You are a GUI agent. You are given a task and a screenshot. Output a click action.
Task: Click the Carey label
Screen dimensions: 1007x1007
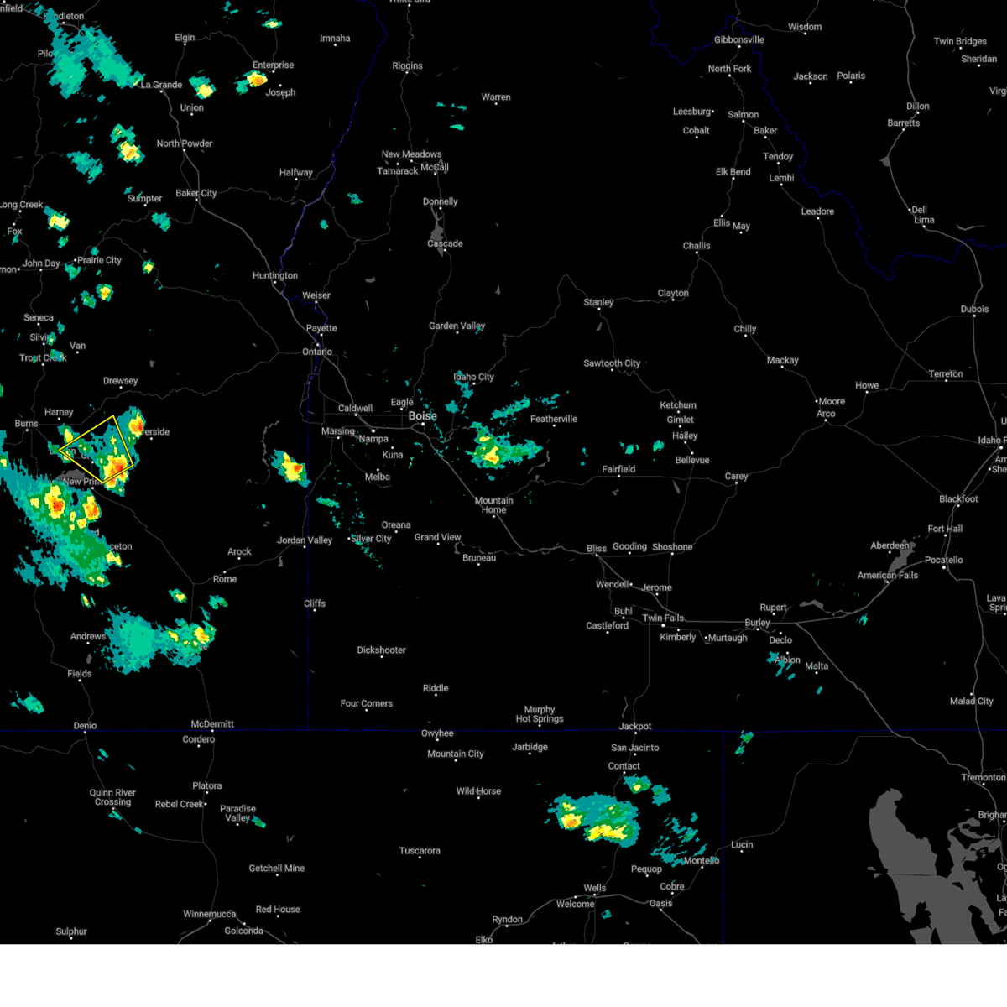(736, 476)
